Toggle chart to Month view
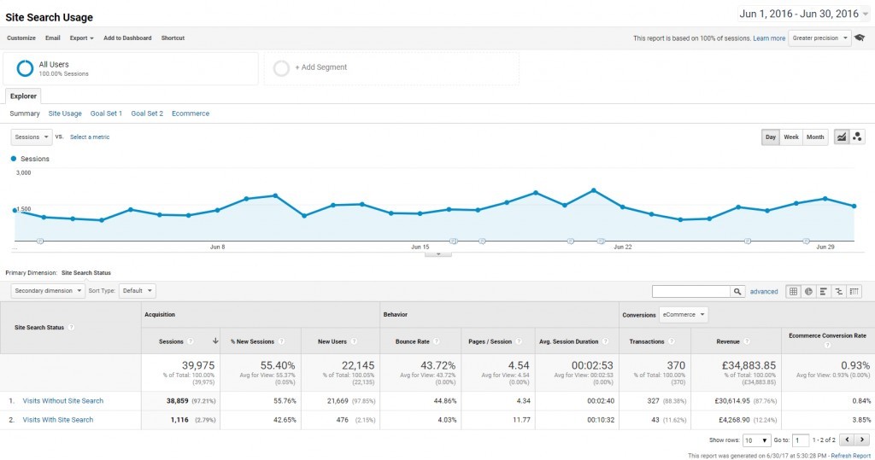Image resolution: width=875 pixels, height=460 pixels. [814, 137]
